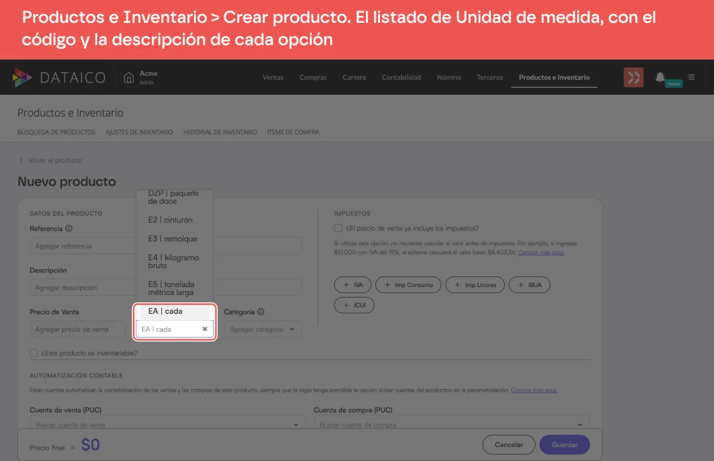Click the Cancelar button
Screen dimensions: 714x461
[509, 445]
